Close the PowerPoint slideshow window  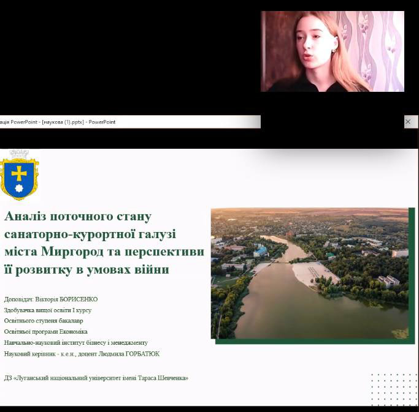(409, 122)
